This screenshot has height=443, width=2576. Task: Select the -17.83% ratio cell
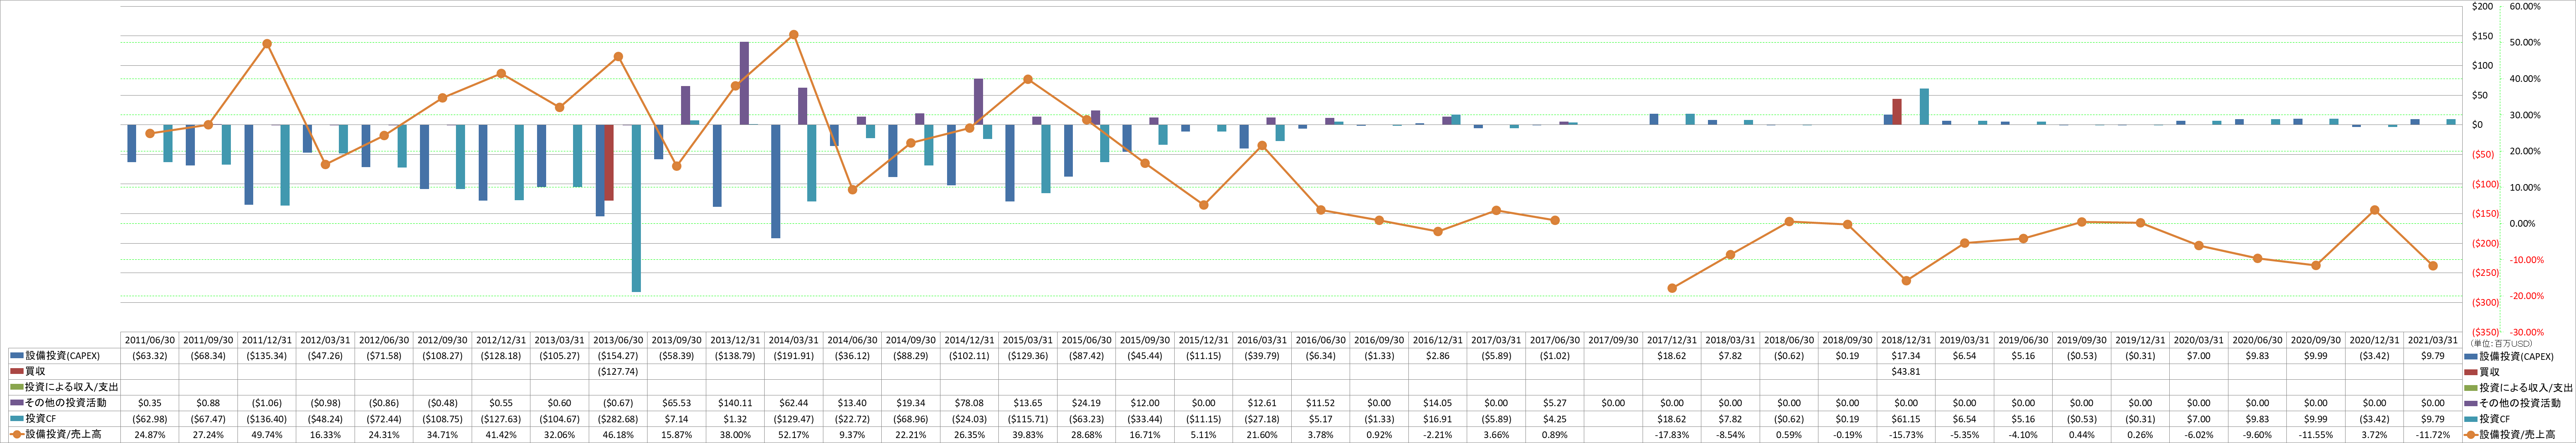tap(1672, 435)
